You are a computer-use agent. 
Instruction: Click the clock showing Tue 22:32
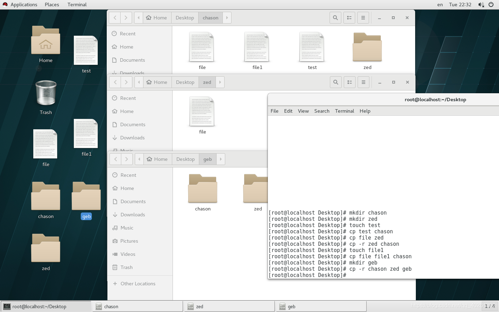(x=460, y=5)
